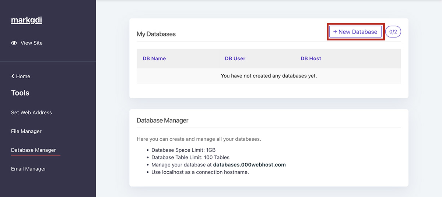The image size is (442, 197).
Task: Click databases.000webhost.com bold text
Action: click(249, 165)
